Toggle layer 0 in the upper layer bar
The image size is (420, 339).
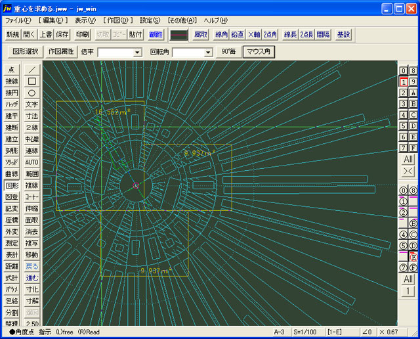click(x=404, y=70)
